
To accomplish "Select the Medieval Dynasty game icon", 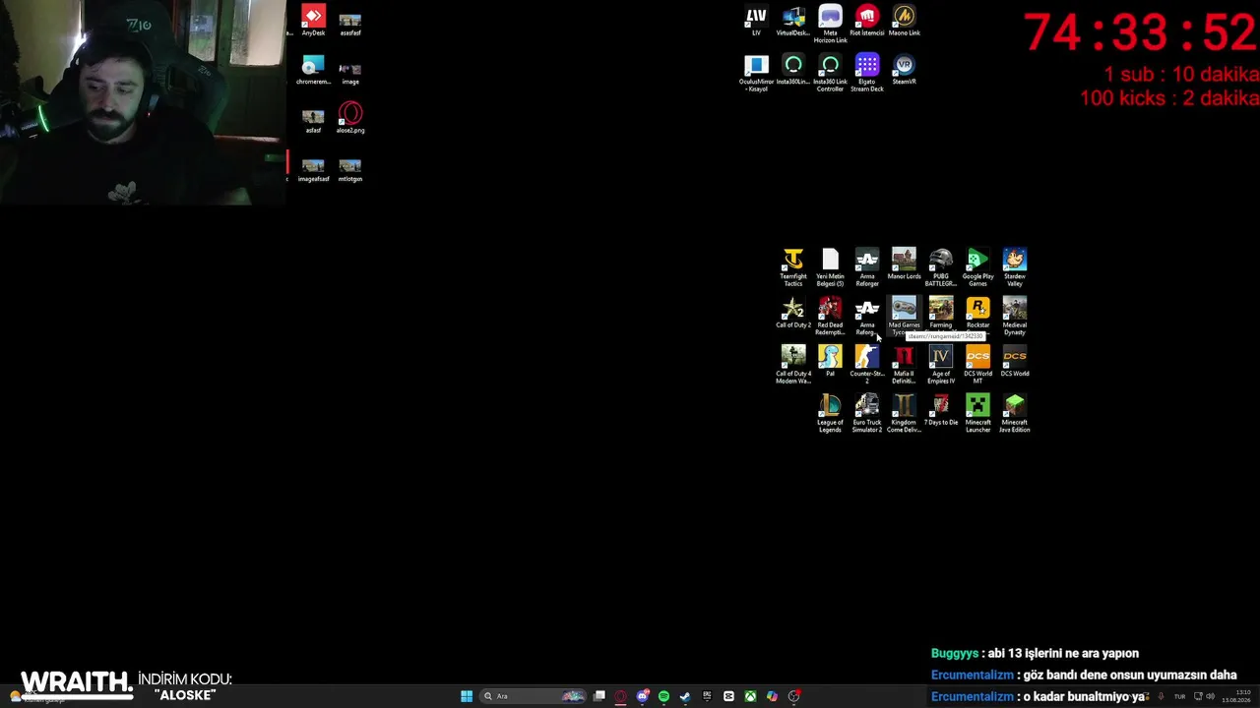I will pyautogui.click(x=1015, y=316).
